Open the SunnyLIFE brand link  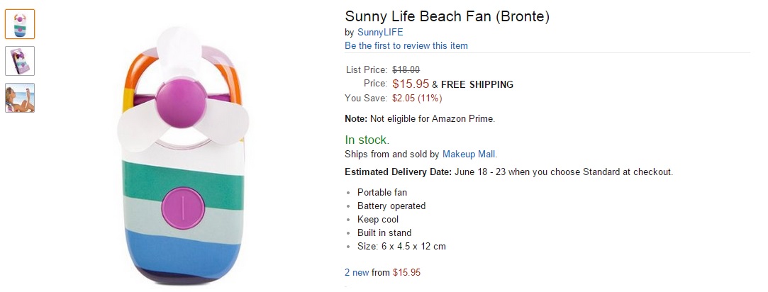click(379, 32)
